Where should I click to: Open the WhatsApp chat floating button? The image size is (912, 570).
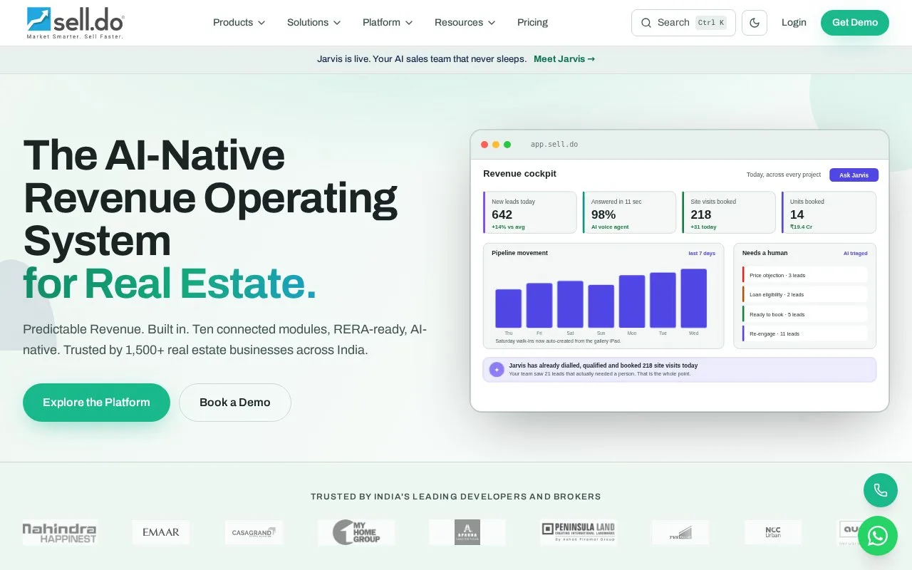(878, 536)
